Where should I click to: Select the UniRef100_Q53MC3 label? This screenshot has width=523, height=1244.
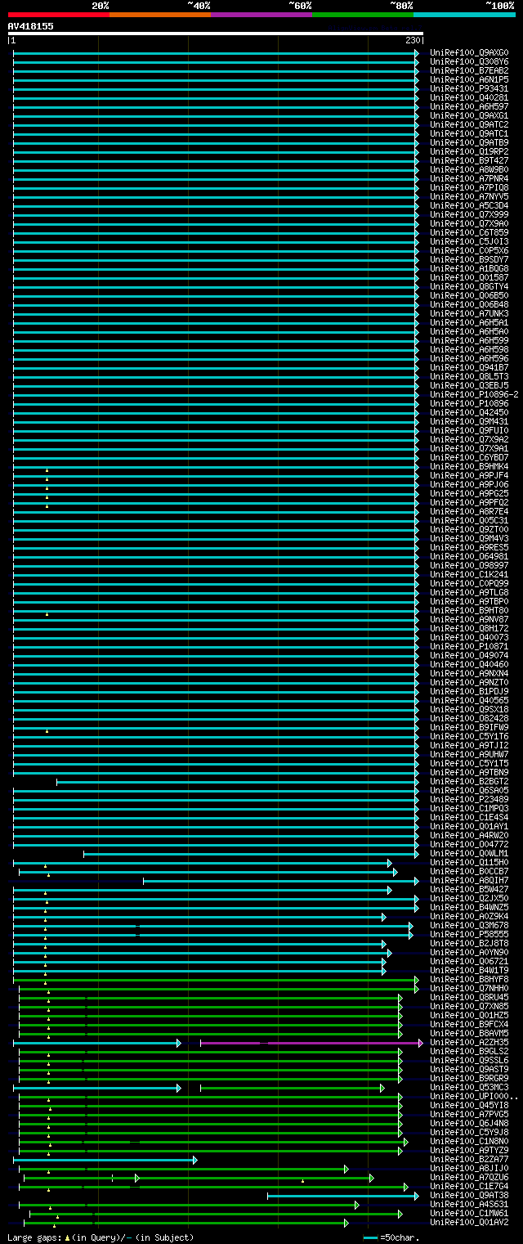click(x=469, y=1088)
